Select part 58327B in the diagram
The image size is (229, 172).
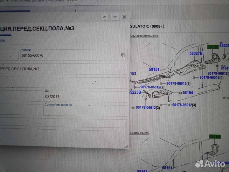(196, 54)
